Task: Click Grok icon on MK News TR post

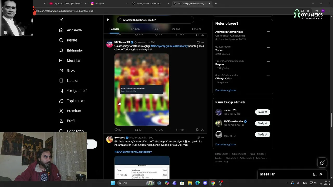Action: [x=198, y=42]
